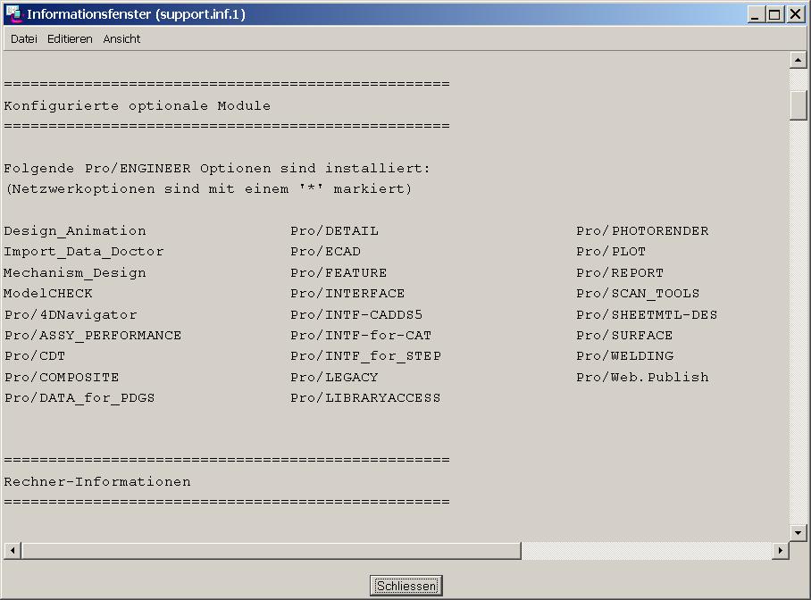Click the text Pro/SHEETMTL-DES

pos(647,314)
